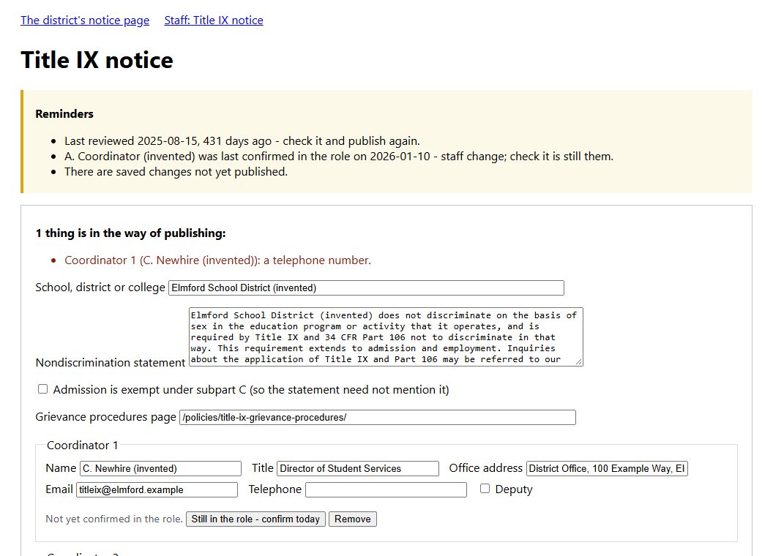Click the "School, district or college" label

click(x=100, y=288)
